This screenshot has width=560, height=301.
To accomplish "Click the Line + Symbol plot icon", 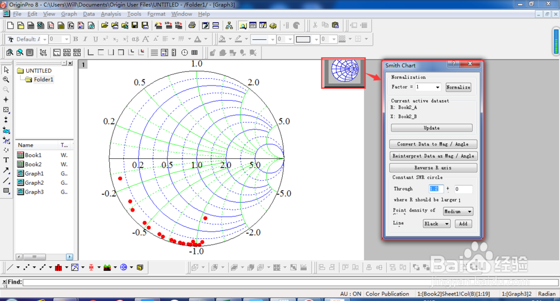I will [x=43, y=267].
